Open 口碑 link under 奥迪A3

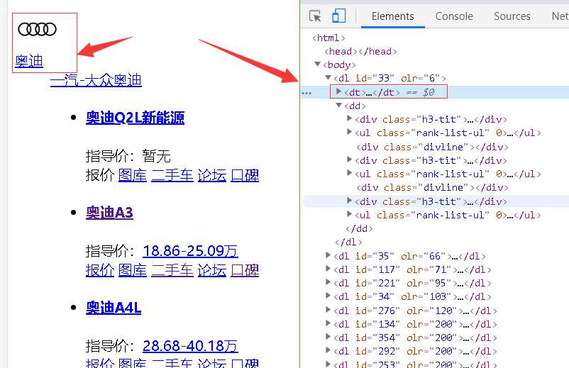(245, 270)
